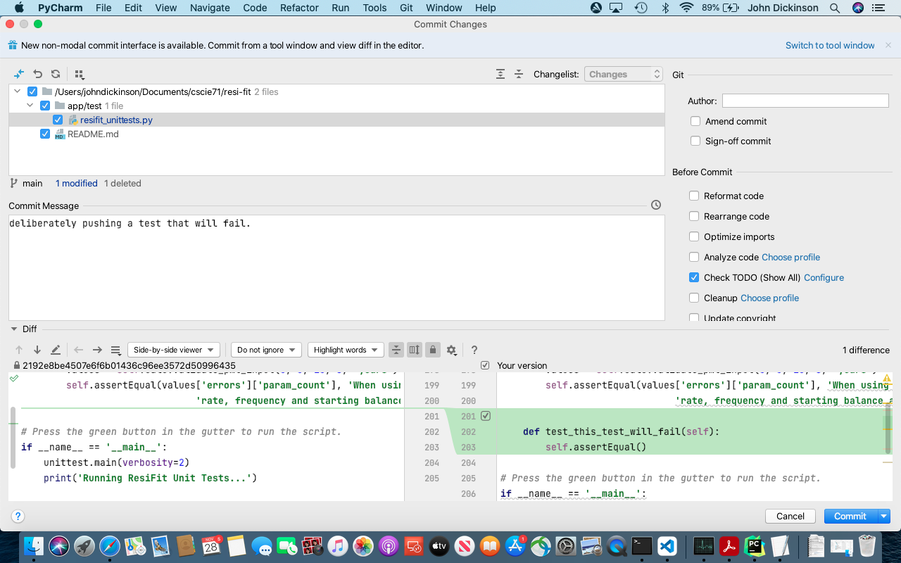Open the Refactor menu
The height and width of the screenshot is (563, 901).
[298, 8]
